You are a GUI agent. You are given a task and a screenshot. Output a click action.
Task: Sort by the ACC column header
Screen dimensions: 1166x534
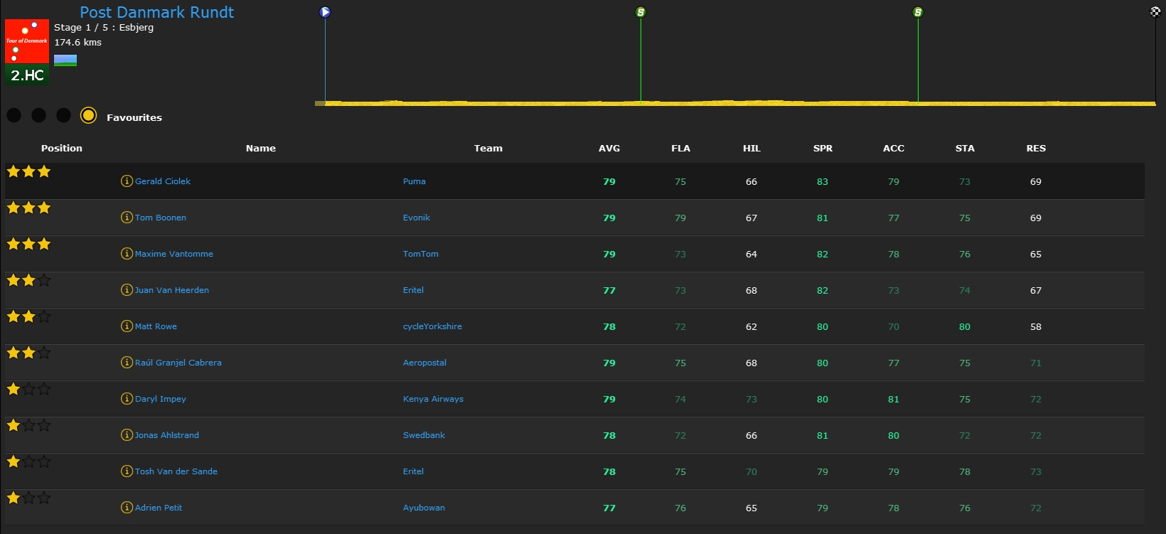tap(894, 148)
